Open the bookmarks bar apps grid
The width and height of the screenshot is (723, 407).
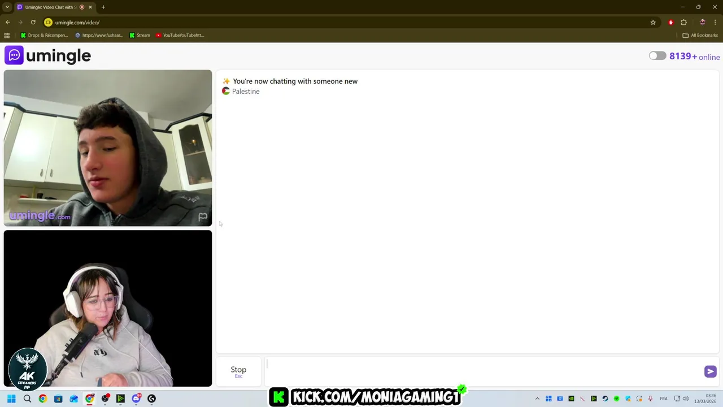(x=7, y=35)
